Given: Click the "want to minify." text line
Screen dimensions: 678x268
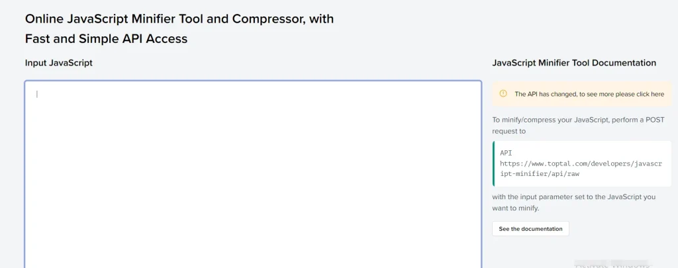Looking at the screenshot, I should 515,208.
